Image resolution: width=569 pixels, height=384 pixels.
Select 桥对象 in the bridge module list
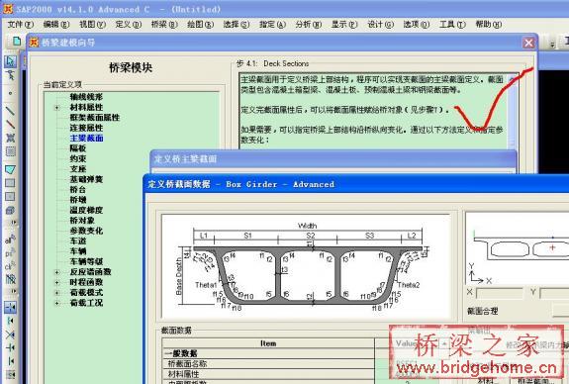click(82, 221)
